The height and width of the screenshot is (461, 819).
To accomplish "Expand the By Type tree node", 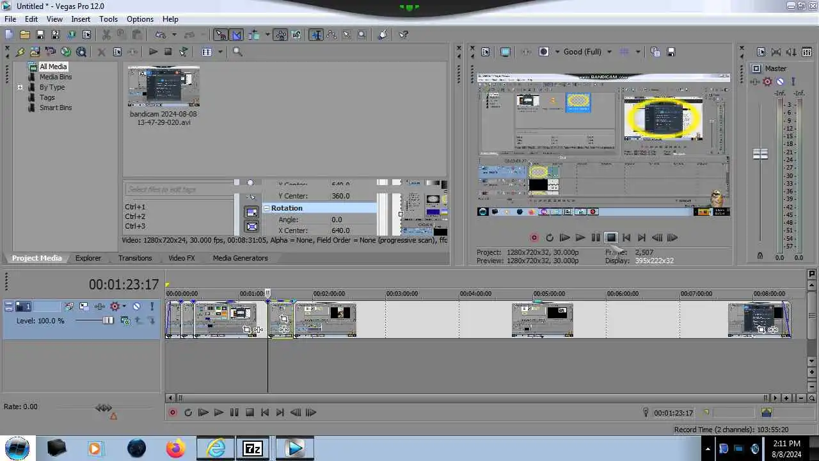I will [x=20, y=87].
